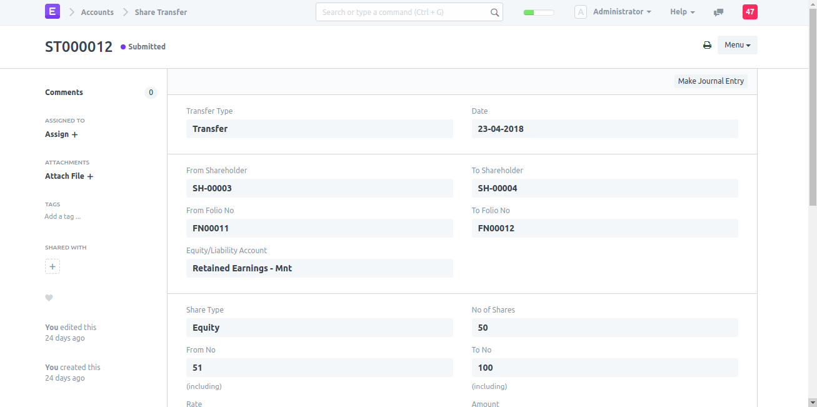Open the Administrator dropdown
This screenshot has height=407, width=817.
click(x=622, y=12)
